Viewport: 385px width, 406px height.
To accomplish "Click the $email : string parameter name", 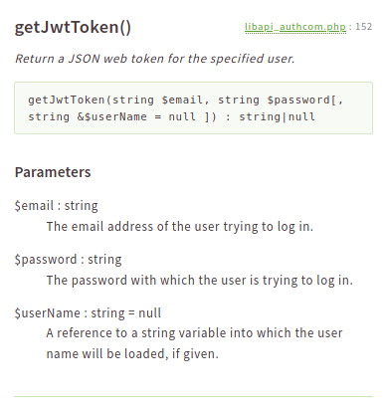I will (x=57, y=206).
